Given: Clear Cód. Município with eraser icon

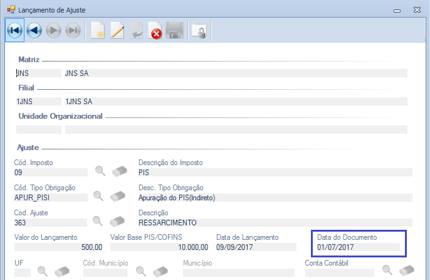Looking at the screenshot, I should (160, 271).
